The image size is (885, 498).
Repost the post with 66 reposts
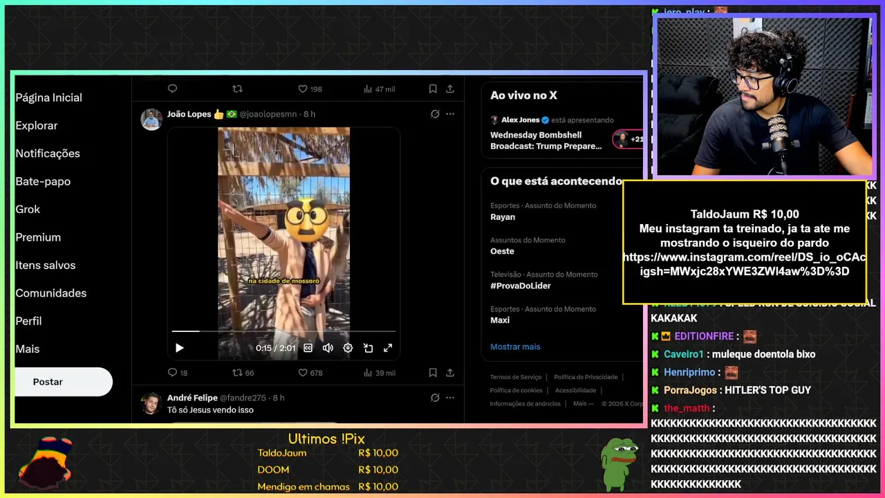coord(243,373)
